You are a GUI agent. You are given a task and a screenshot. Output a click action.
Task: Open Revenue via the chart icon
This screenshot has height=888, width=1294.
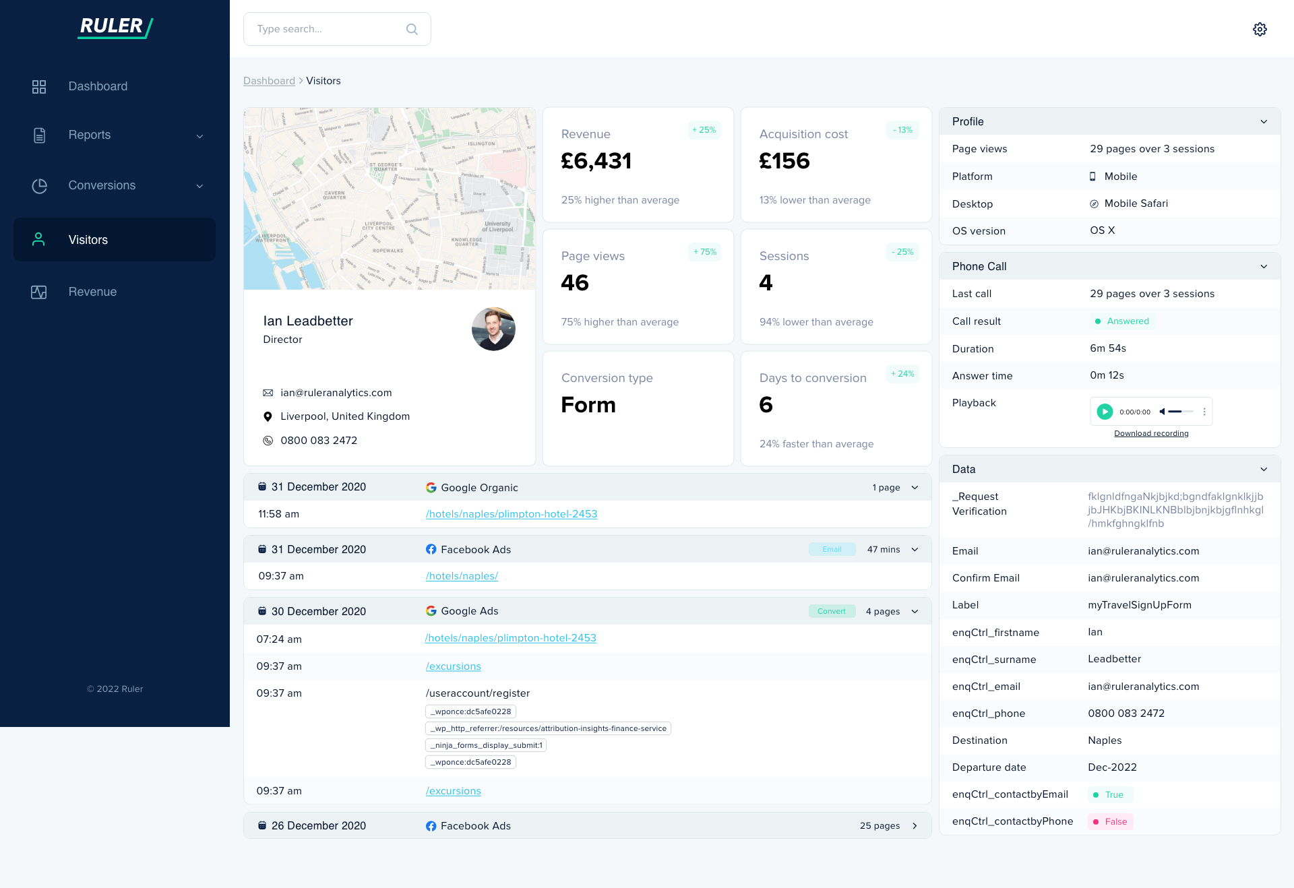(x=39, y=292)
